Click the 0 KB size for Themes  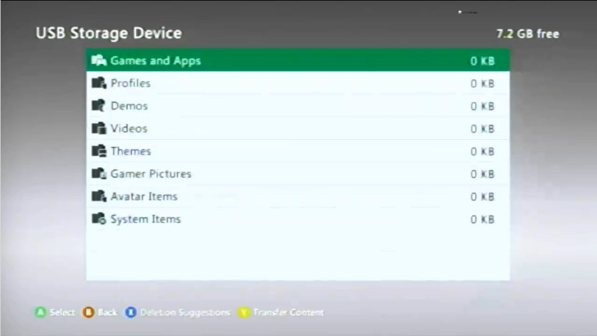(x=483, y=152)
